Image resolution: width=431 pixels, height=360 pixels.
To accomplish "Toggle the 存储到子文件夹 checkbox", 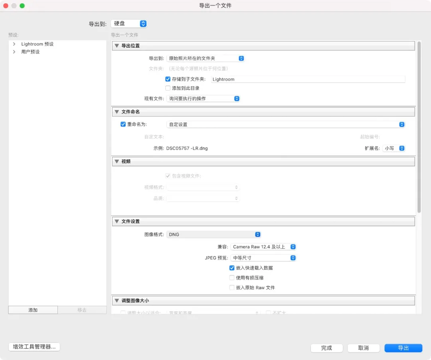I will (x=168, y=79).
